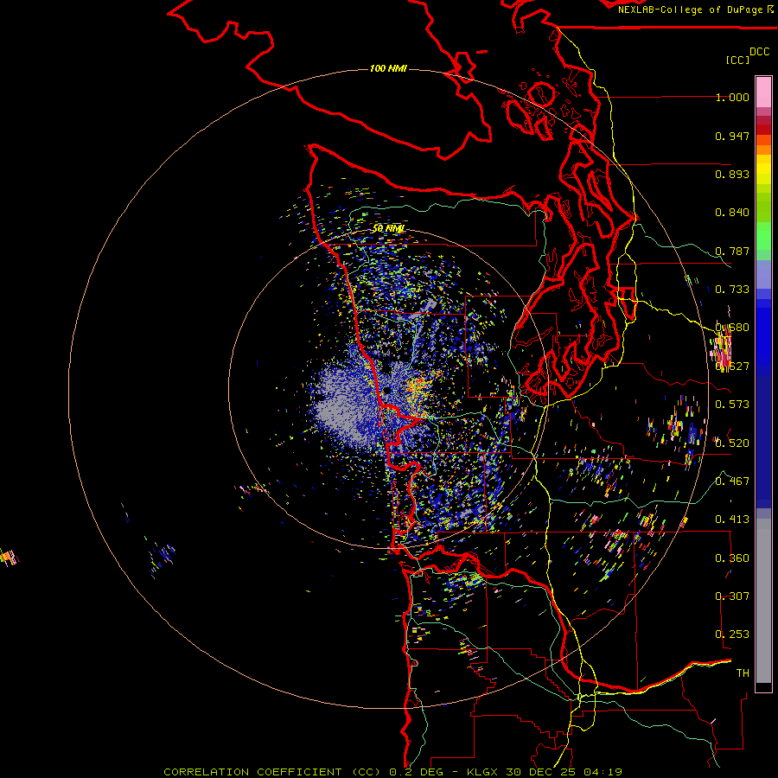Click the 0.467 value on the color scale

tap(732, 481)
